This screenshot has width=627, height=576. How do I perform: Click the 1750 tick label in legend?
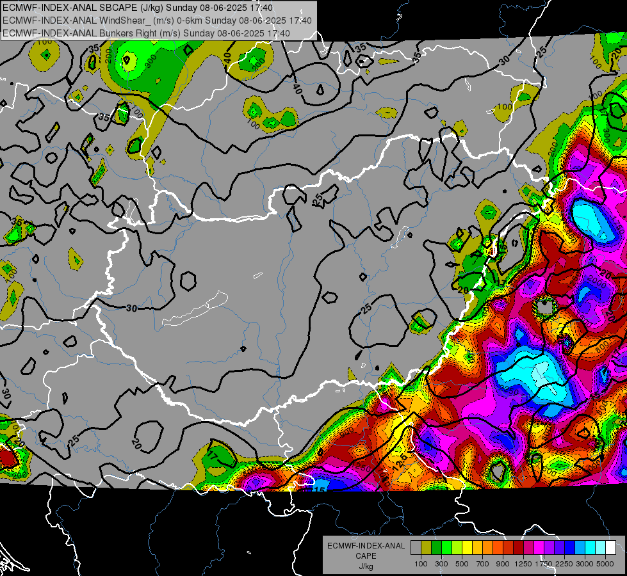[x=544, y=564]
